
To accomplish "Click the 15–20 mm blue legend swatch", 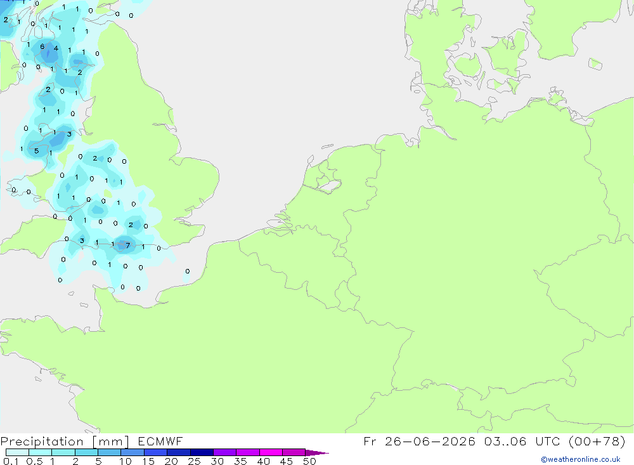I will (156, 452).
